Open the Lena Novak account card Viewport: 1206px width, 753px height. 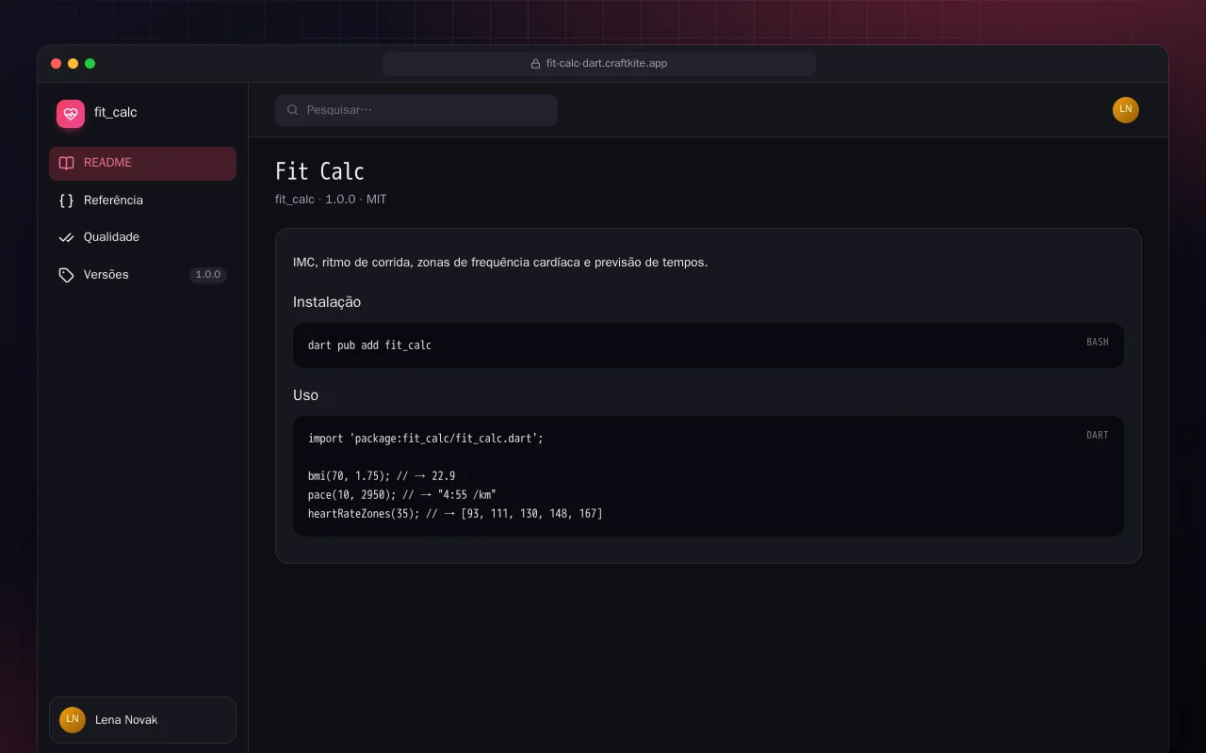142,720
